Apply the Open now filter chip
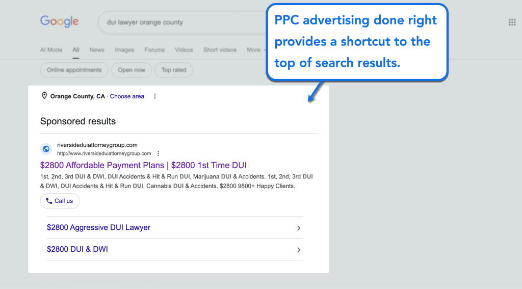522x289 pixels. (132, 70)
